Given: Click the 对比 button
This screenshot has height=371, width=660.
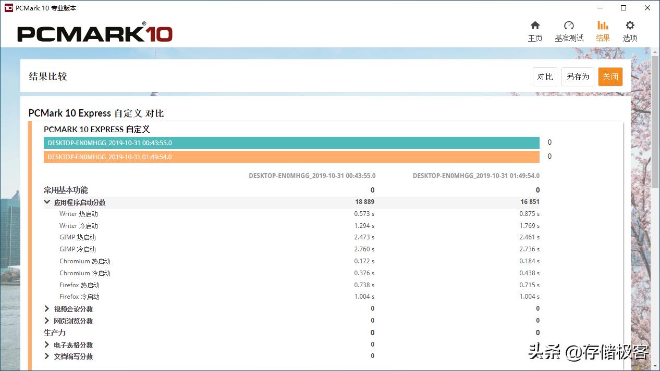Looking at the screenshot, I should coord(545,76).
